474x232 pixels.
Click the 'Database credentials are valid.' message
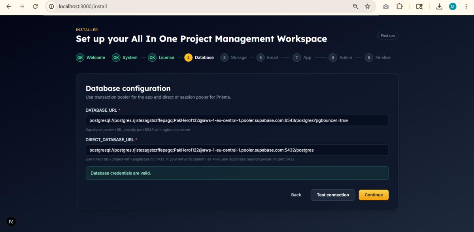[x=237, y=173]
